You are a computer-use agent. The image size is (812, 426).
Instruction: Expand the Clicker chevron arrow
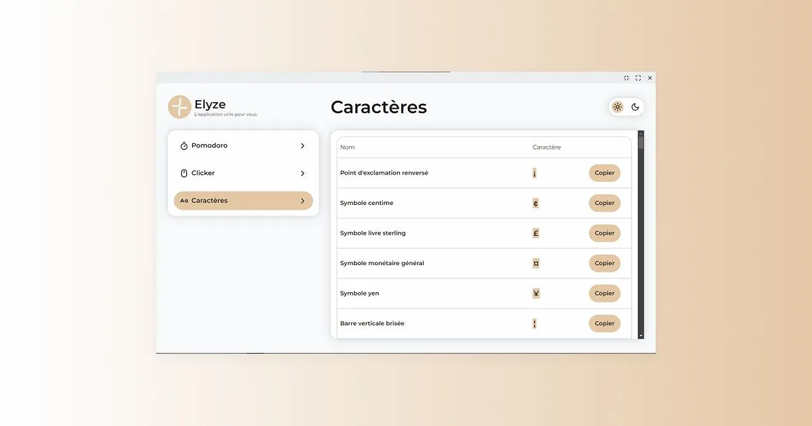[302, 173]
